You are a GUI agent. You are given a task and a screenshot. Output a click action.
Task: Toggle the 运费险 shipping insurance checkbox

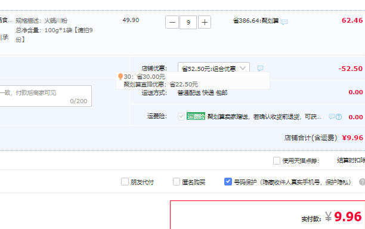tap(181, 116)
